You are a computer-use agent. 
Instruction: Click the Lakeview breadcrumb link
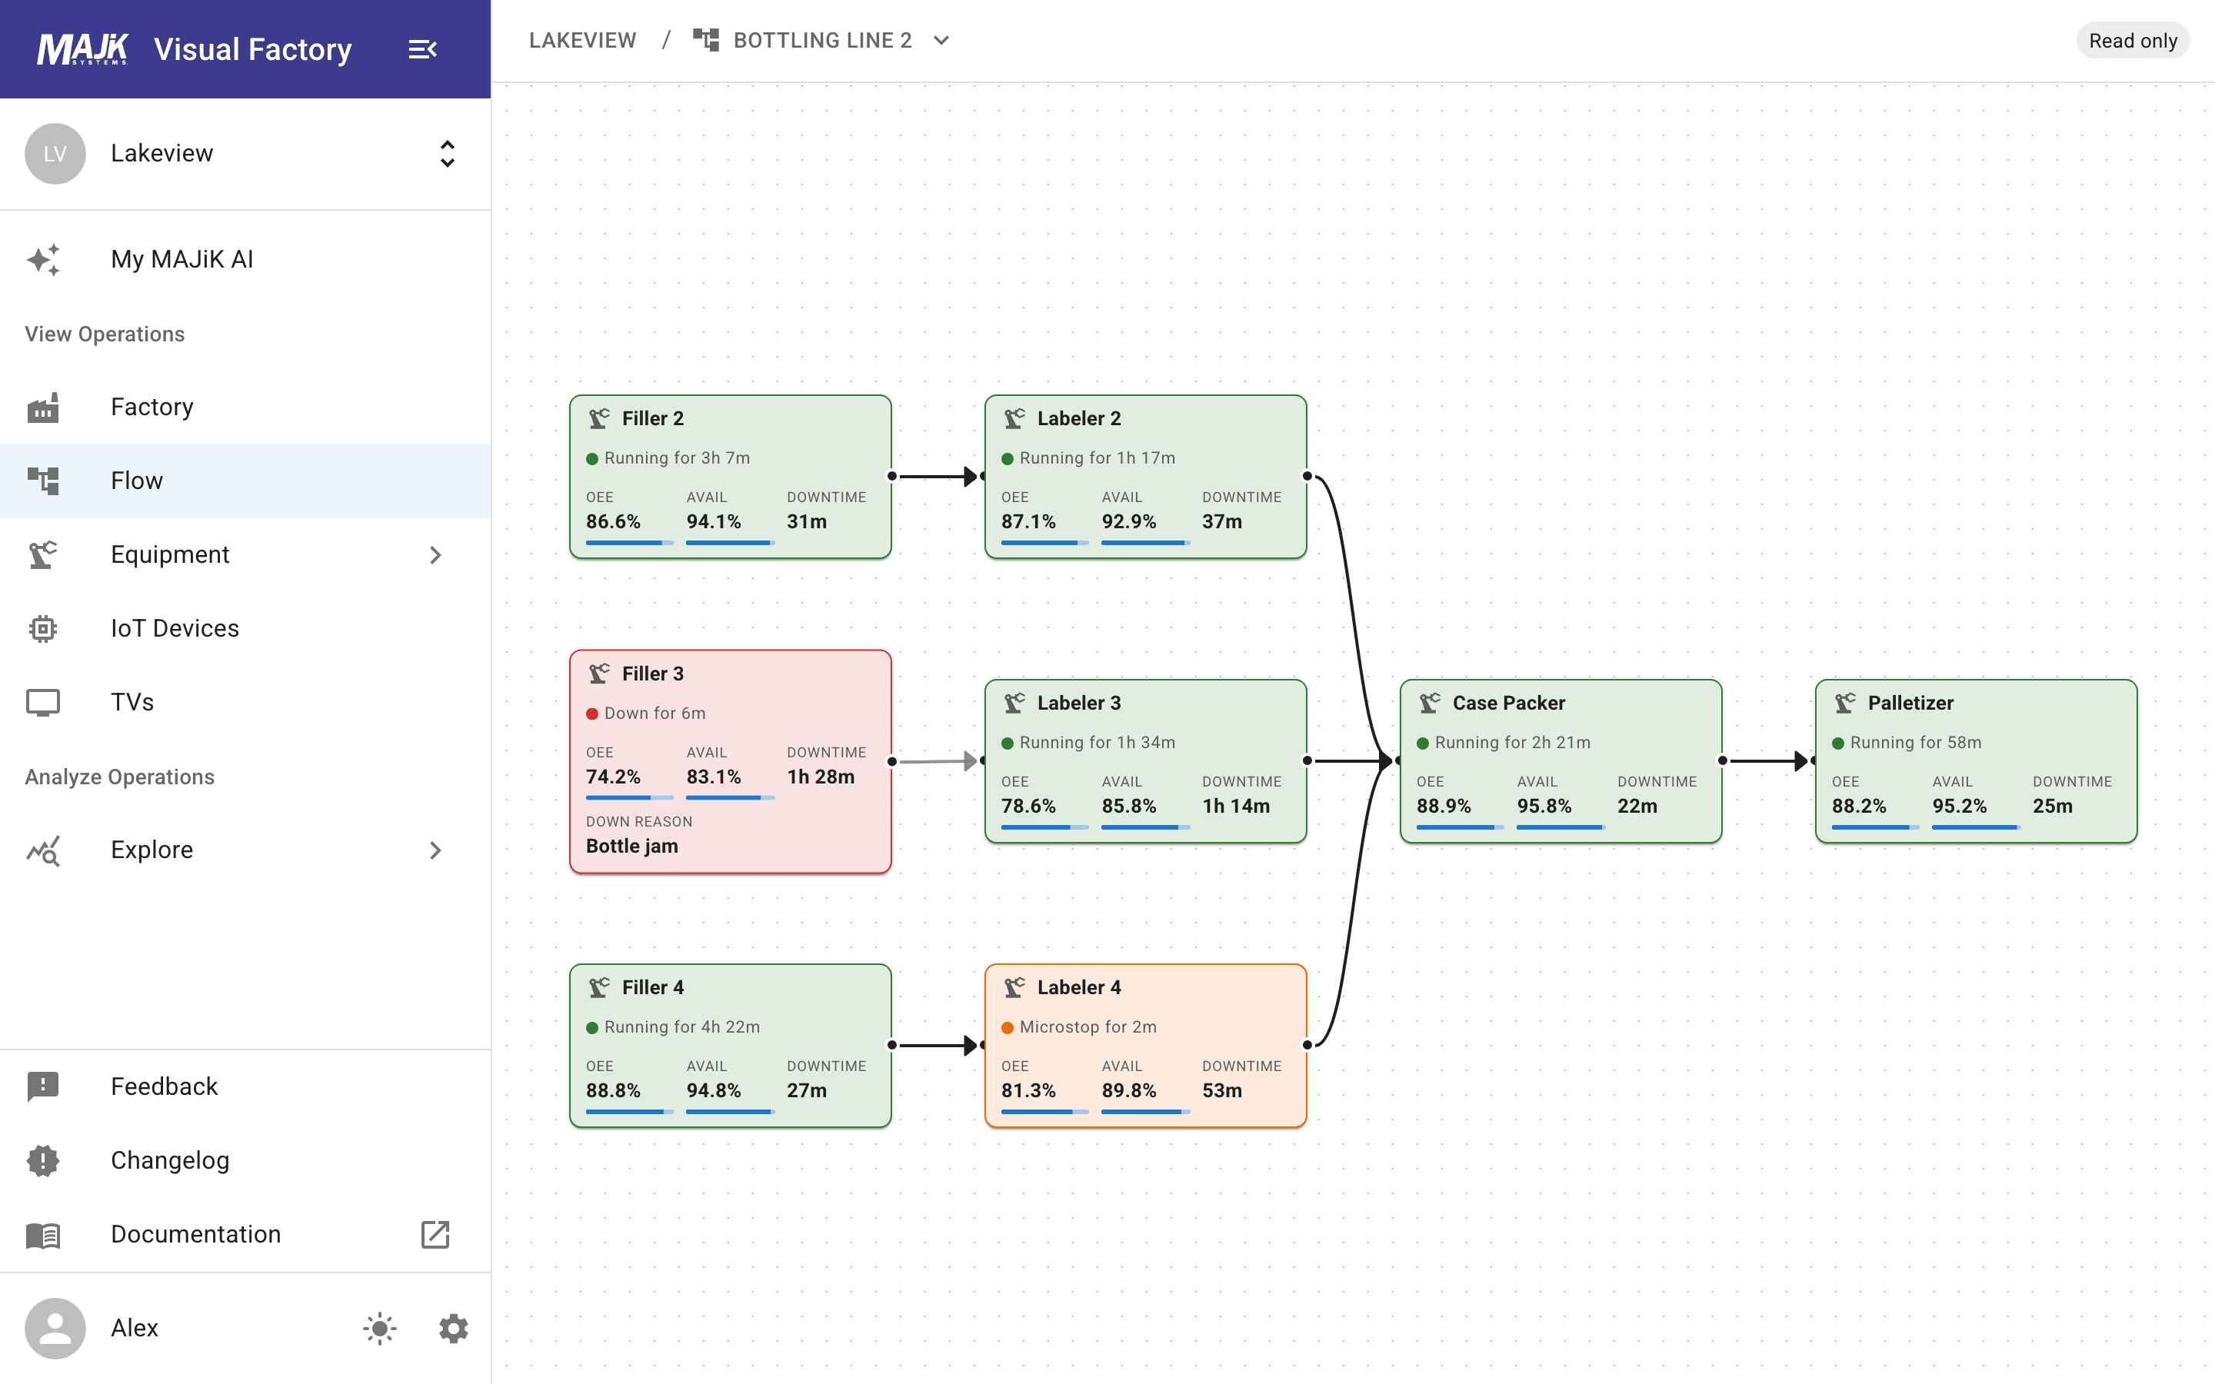(x=583, y=40)
